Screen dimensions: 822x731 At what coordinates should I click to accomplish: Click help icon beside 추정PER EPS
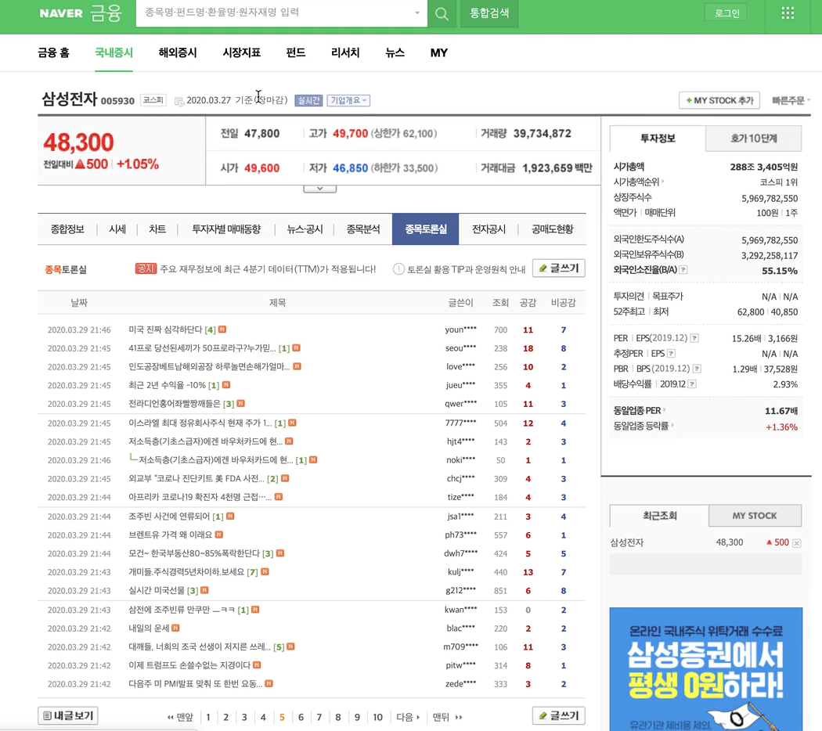(x=671, y=354)
